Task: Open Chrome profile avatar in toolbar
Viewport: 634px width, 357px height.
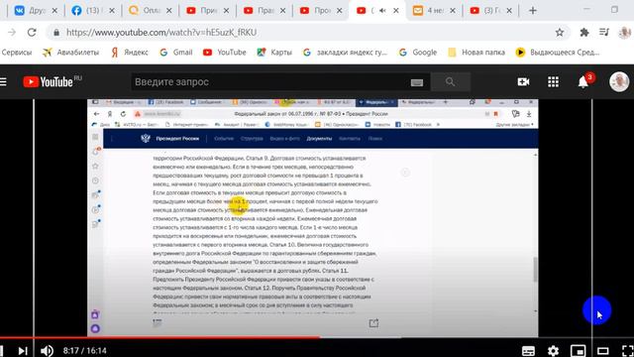Action: (x=625, y=33)
